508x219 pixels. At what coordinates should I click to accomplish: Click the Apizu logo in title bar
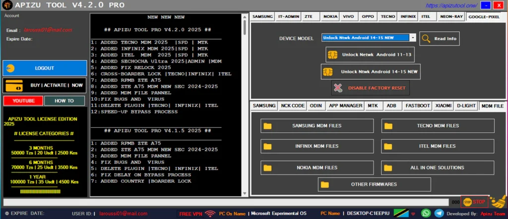click(x=7, y=5)
